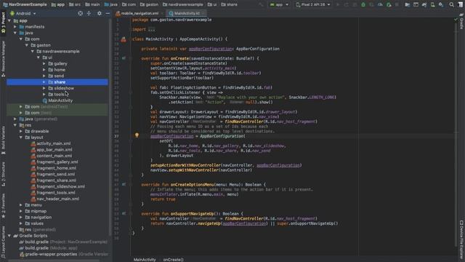Click the scroll-from-source target icon
Viewport: 465px width, 262px height.
click(81, 13)
